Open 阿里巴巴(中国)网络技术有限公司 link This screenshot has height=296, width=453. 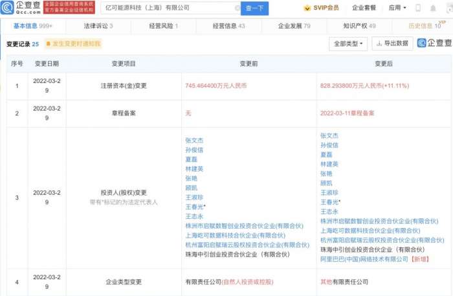pyautogui.click(x=364, y=258)
